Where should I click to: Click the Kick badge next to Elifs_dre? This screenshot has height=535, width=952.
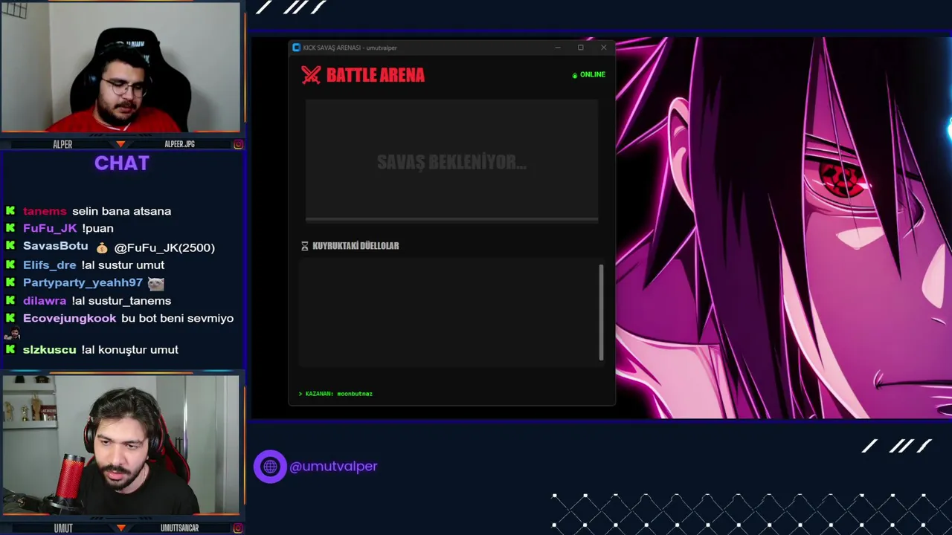point(10,265)
